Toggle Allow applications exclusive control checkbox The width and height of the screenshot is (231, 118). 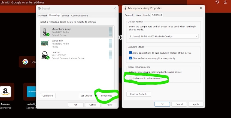130,53
